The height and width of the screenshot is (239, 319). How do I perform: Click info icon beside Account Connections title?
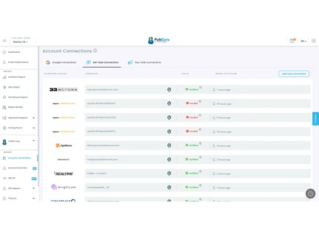[x=95, y=50]
